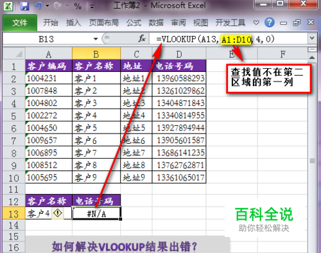Click the fx Insert Function icon
321x253 pixels.
point(142,39)
